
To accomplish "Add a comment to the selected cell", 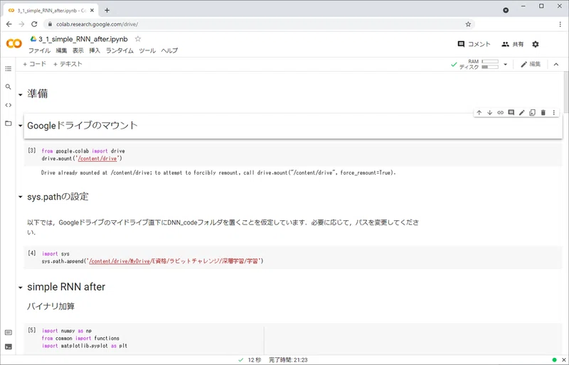I will tap(511, 113).
